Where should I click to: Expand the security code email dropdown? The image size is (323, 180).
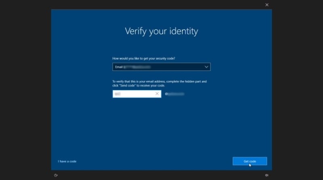(161, 67)
